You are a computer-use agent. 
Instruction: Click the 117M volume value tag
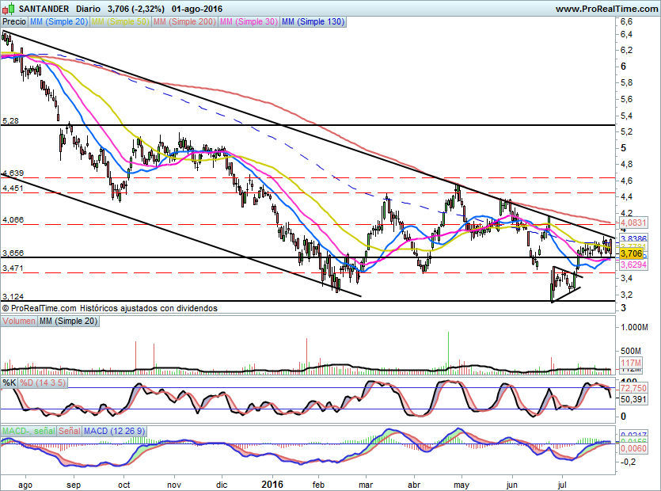[631, 363]
